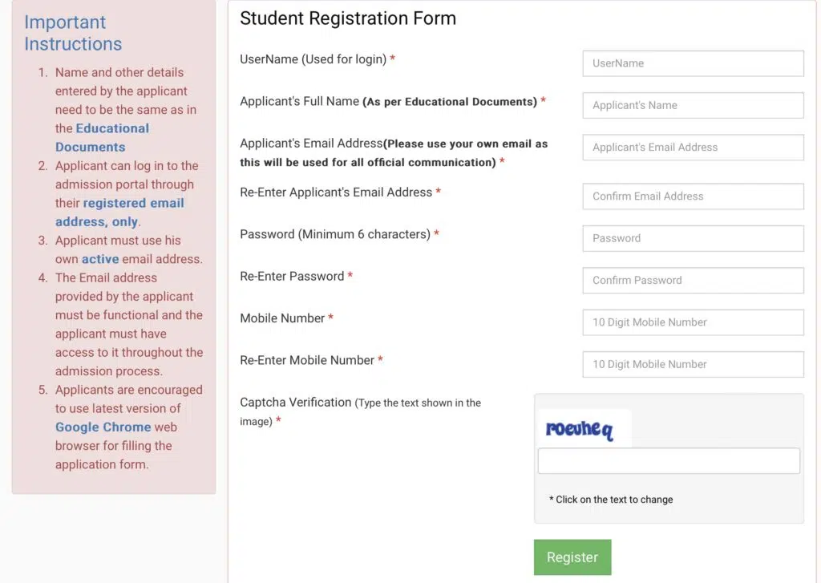This screenshot has width=821, height=583.
Task: Click the Mobile Number input field
Action: tap(693, 322)
